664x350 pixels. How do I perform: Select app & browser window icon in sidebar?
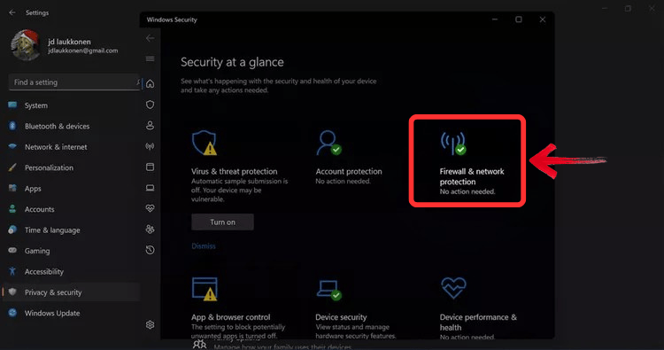point(150,167)
